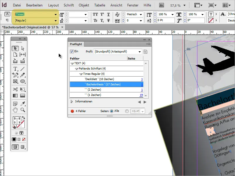Select the Page tool
Viewport: 235px width, 176px height.
[x=15, y=55]
